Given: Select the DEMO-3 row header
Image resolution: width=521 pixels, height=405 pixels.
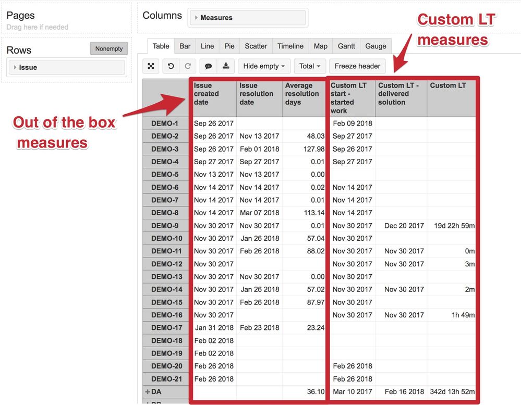Looking at the screenshot, I should click(165, 149).
